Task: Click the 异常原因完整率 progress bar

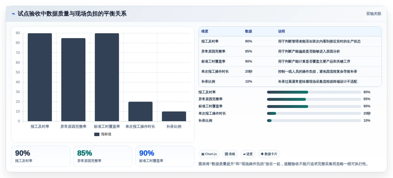Action: (314, 99)
